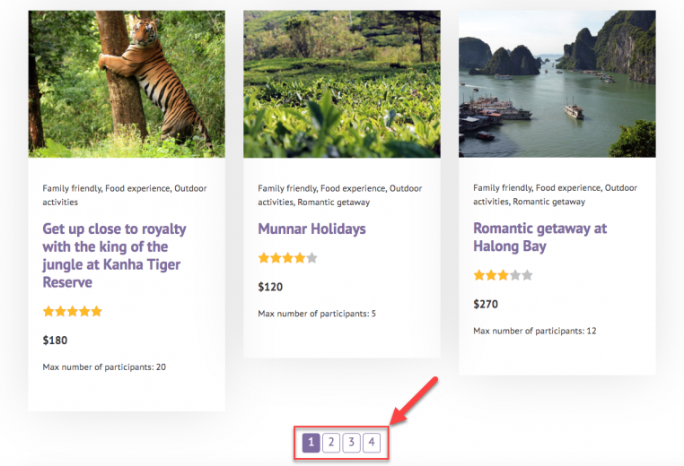Open the Munnar Holidays title link
Viewport: 684px width, 466px height.
coord(311,229)
